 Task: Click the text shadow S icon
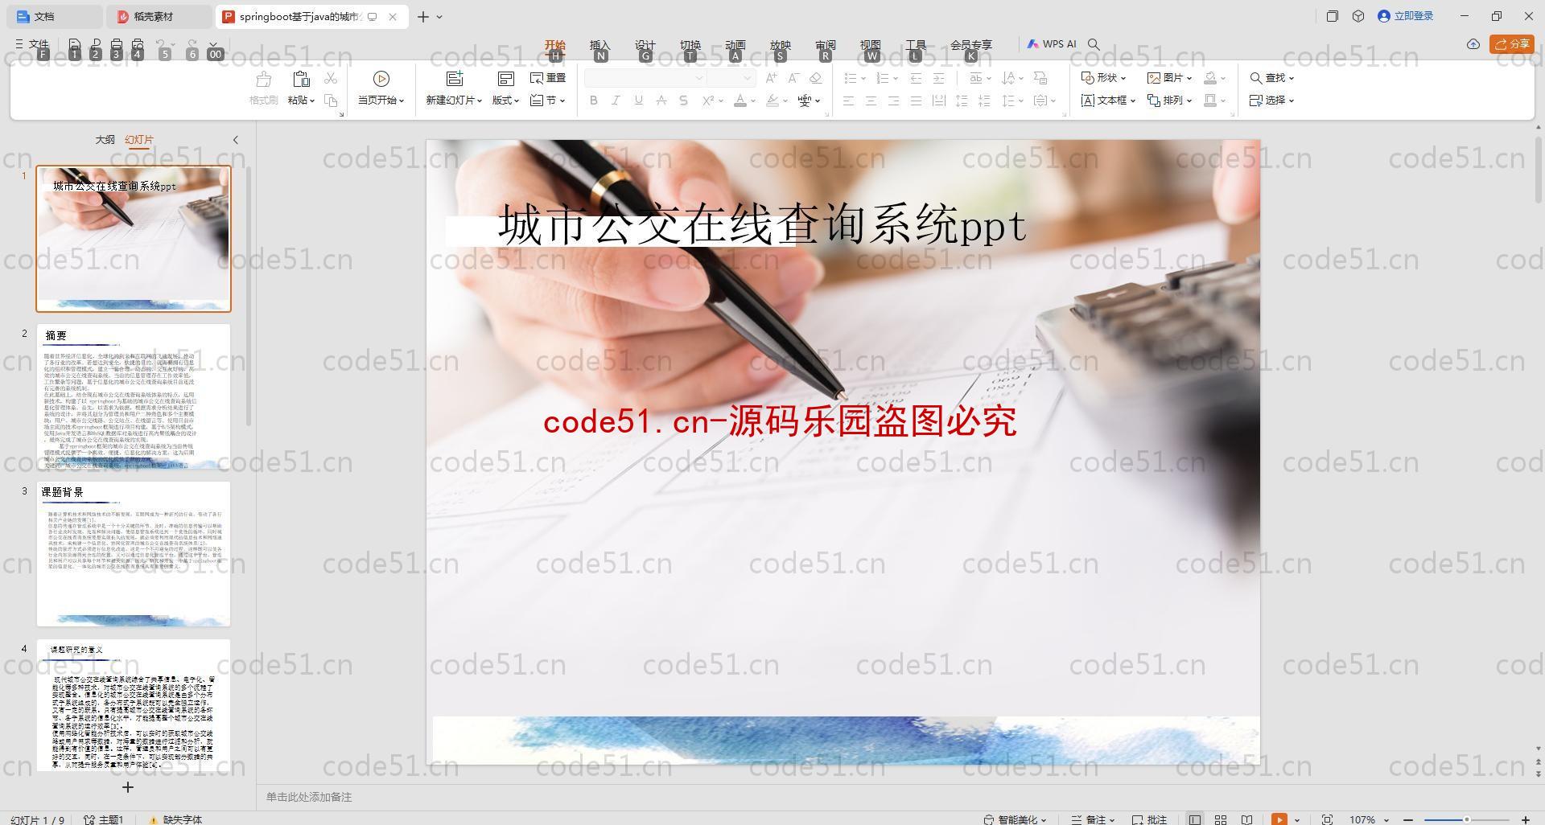[x=683, y=101]
